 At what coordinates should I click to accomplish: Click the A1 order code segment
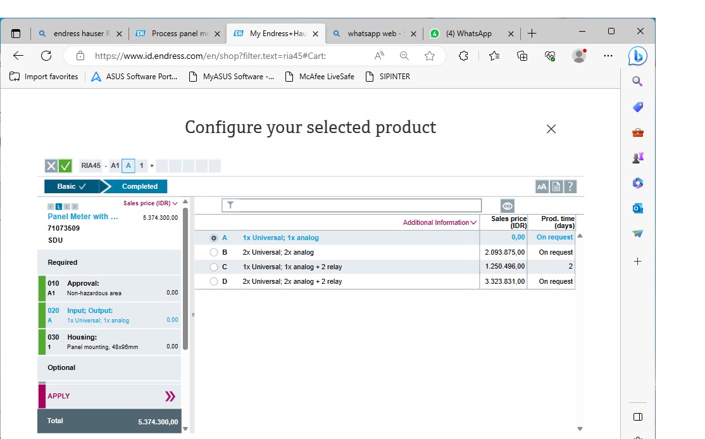(x=115, y=166)
